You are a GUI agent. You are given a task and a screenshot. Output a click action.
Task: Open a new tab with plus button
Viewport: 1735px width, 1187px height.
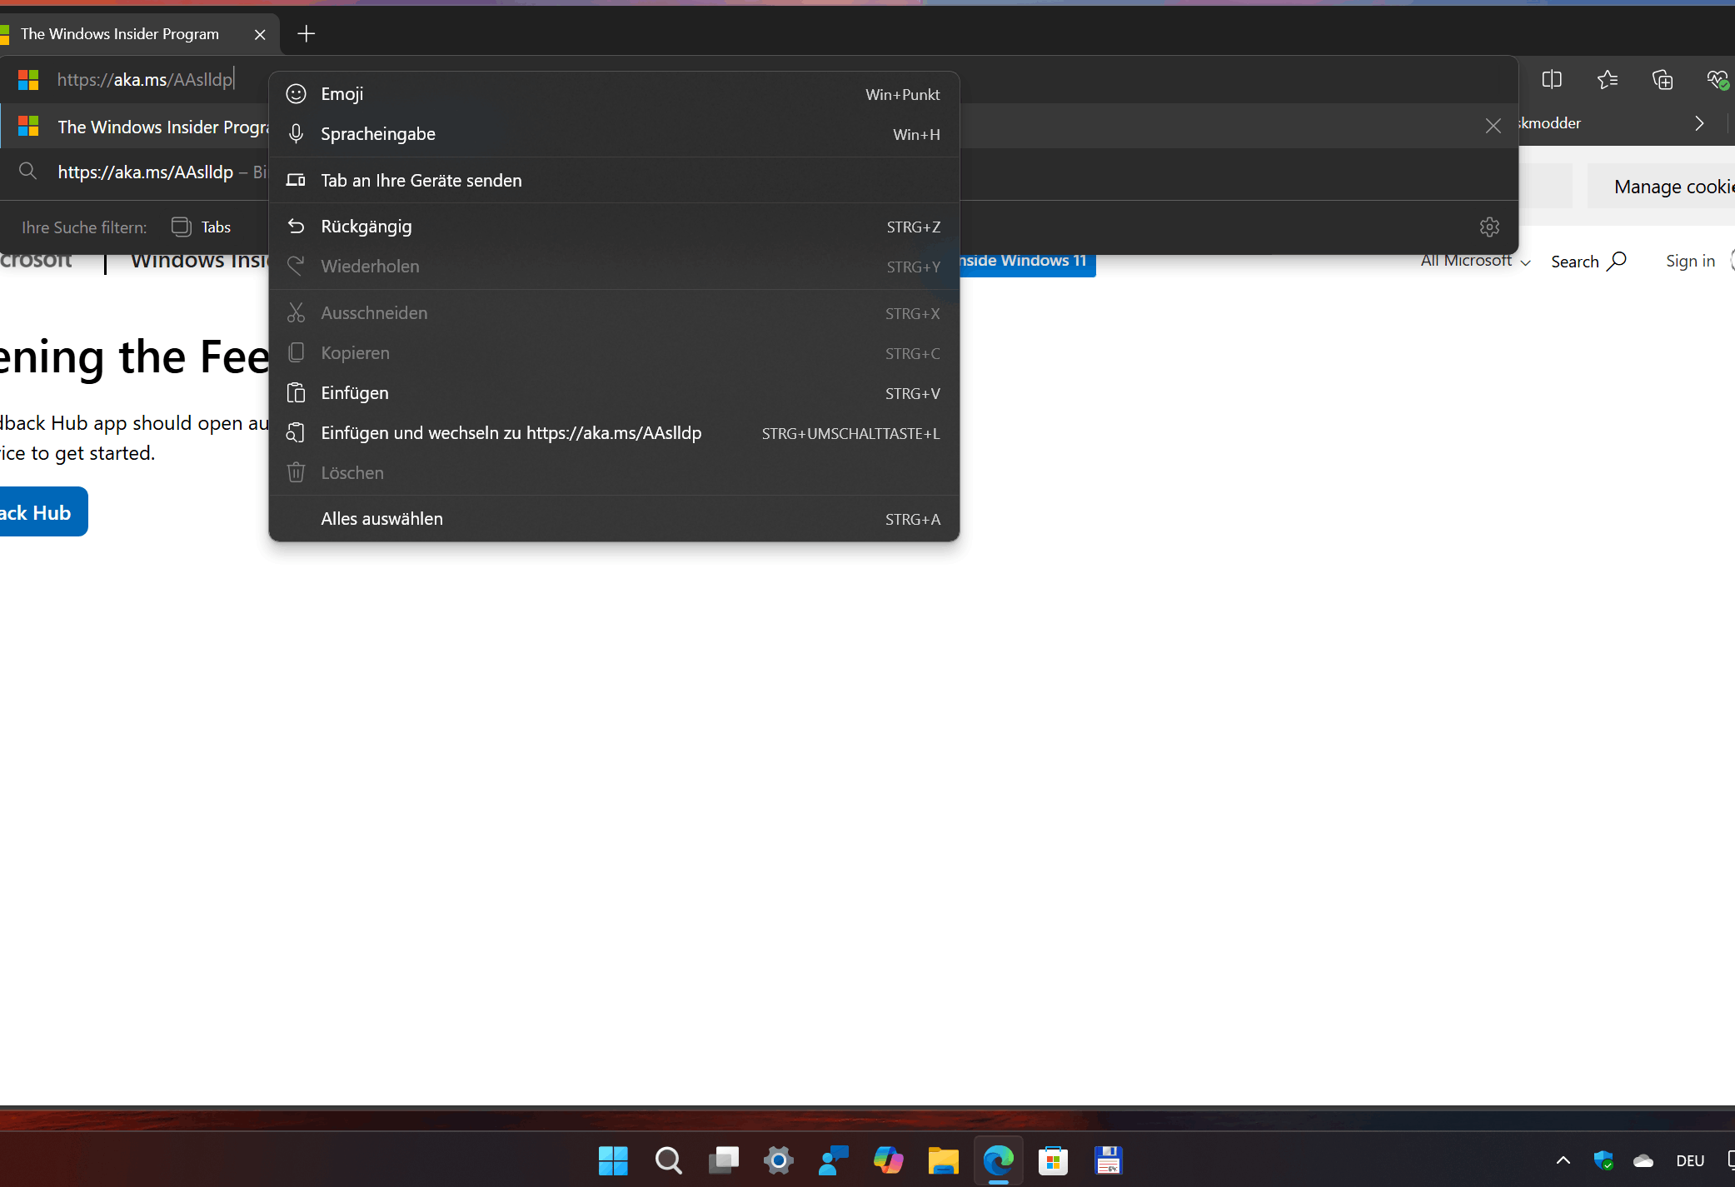[306, 34]
